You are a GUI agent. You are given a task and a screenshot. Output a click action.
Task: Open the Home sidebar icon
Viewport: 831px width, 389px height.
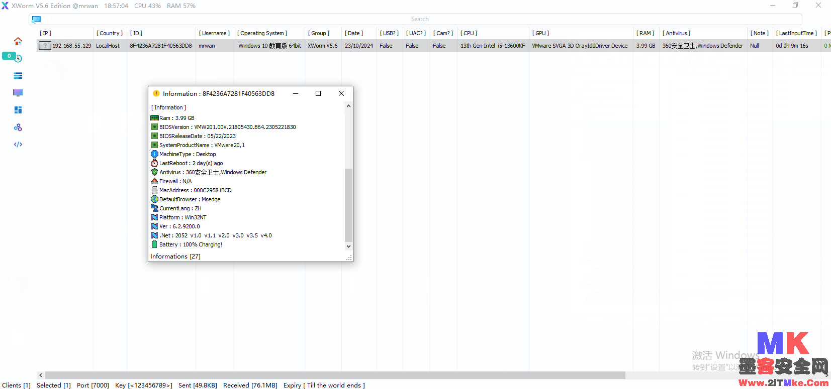point(18,41)
